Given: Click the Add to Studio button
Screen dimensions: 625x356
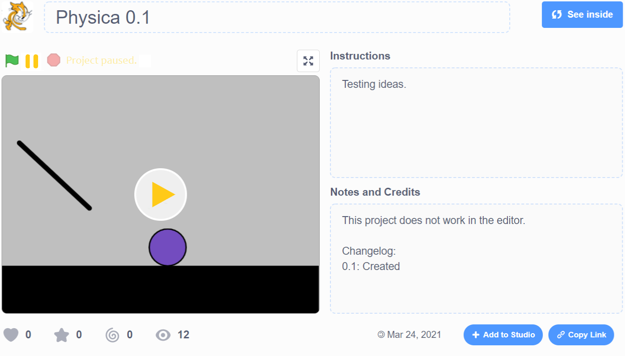Looking at the screenshot, I should (x=503, y=335).
